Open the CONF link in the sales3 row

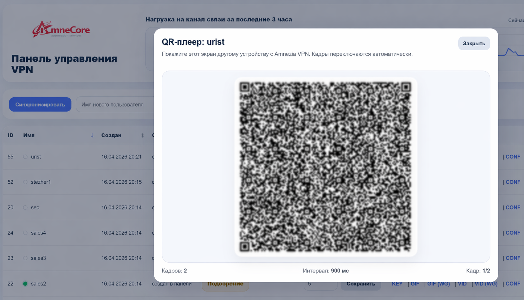(513, 258)
